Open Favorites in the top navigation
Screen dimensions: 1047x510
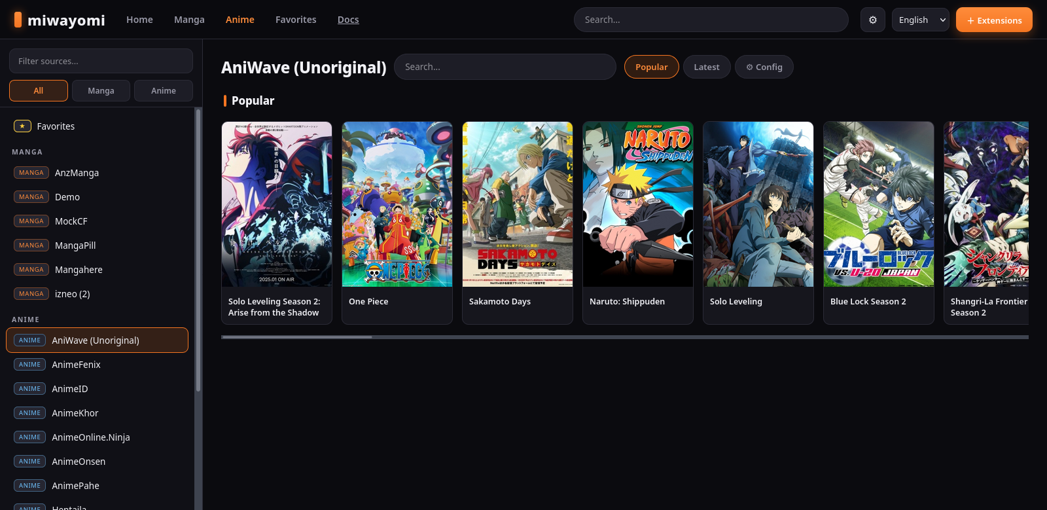[x=296, y=20]
